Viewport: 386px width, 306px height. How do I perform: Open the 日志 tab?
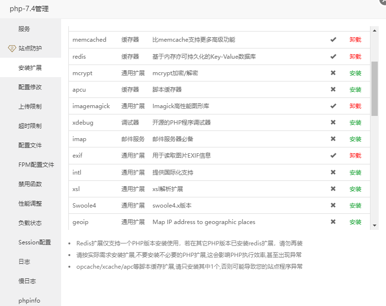pos(31,261)
